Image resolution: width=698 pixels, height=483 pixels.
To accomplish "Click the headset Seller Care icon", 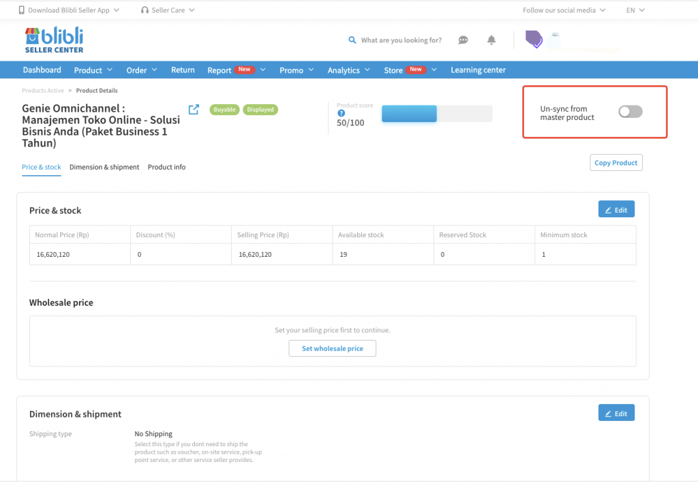I will (x=145, y=10).
